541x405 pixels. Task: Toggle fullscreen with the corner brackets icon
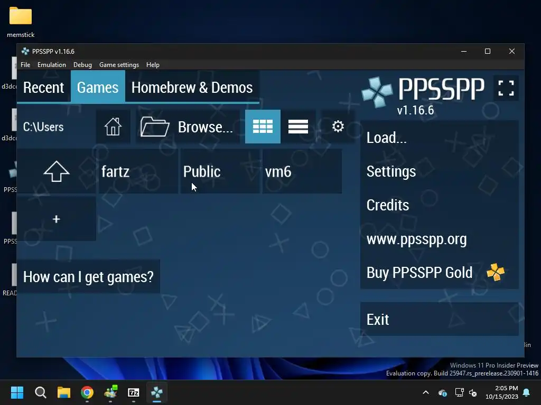click(506, 88)
